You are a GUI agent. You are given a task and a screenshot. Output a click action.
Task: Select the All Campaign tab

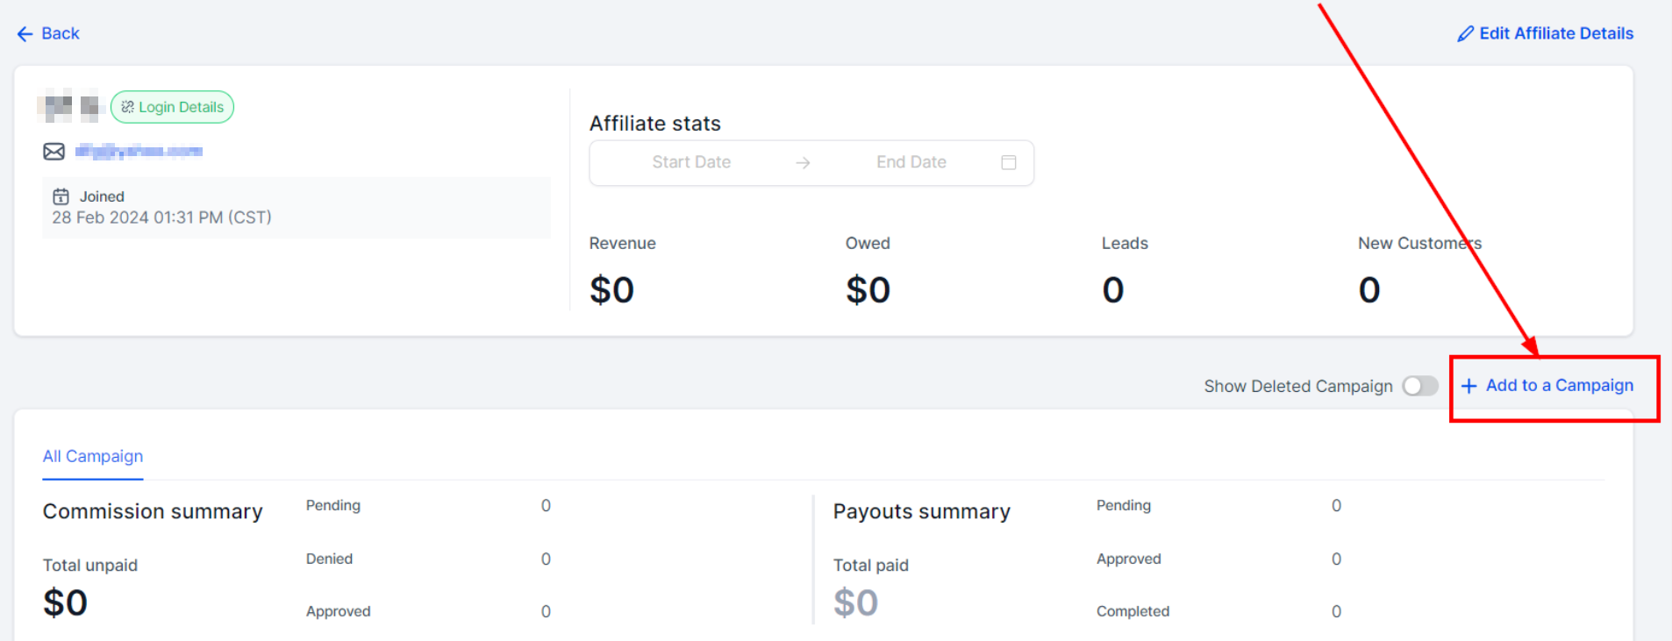(93, 456)
